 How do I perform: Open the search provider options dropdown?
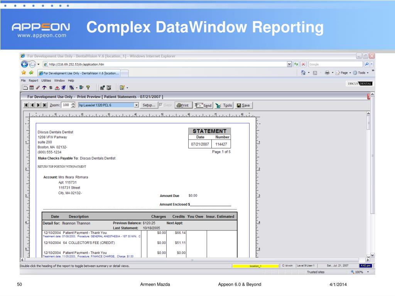(371, 64)
